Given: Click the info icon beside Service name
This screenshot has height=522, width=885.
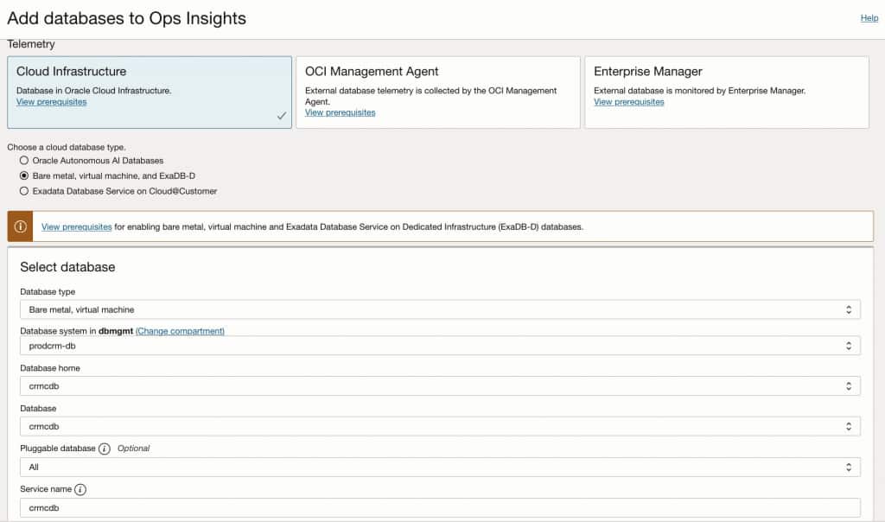Looking at the screenshot, I should [x=80, y=489].
